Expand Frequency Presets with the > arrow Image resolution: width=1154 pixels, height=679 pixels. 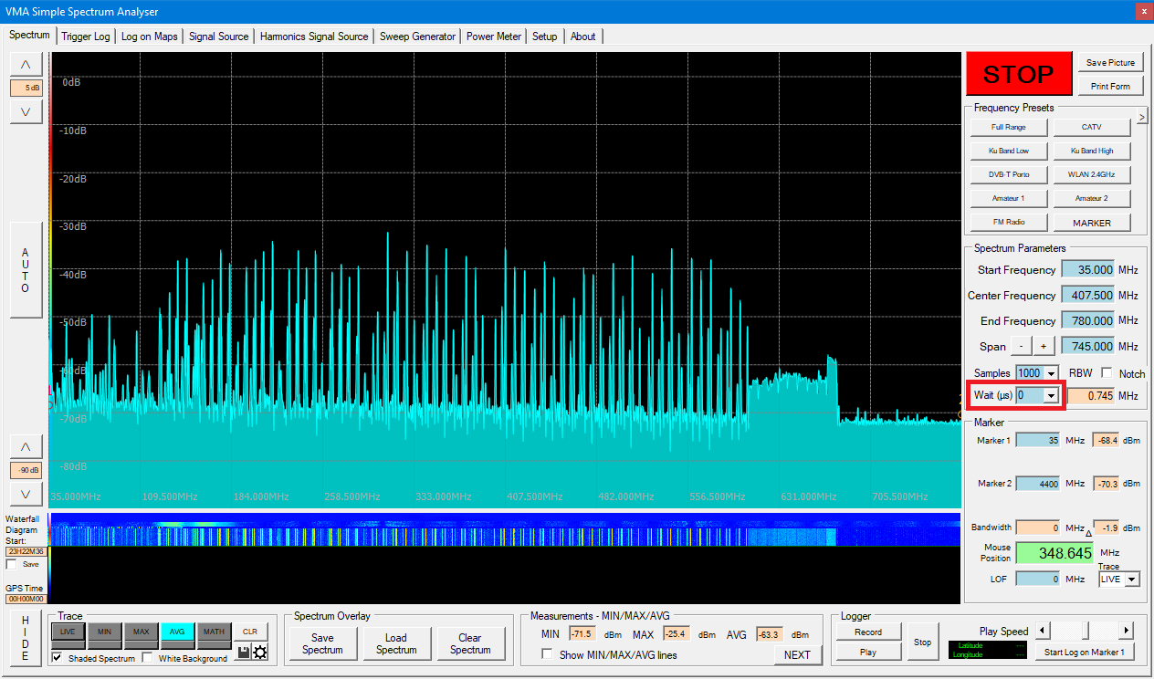(x=1141, y=117)
